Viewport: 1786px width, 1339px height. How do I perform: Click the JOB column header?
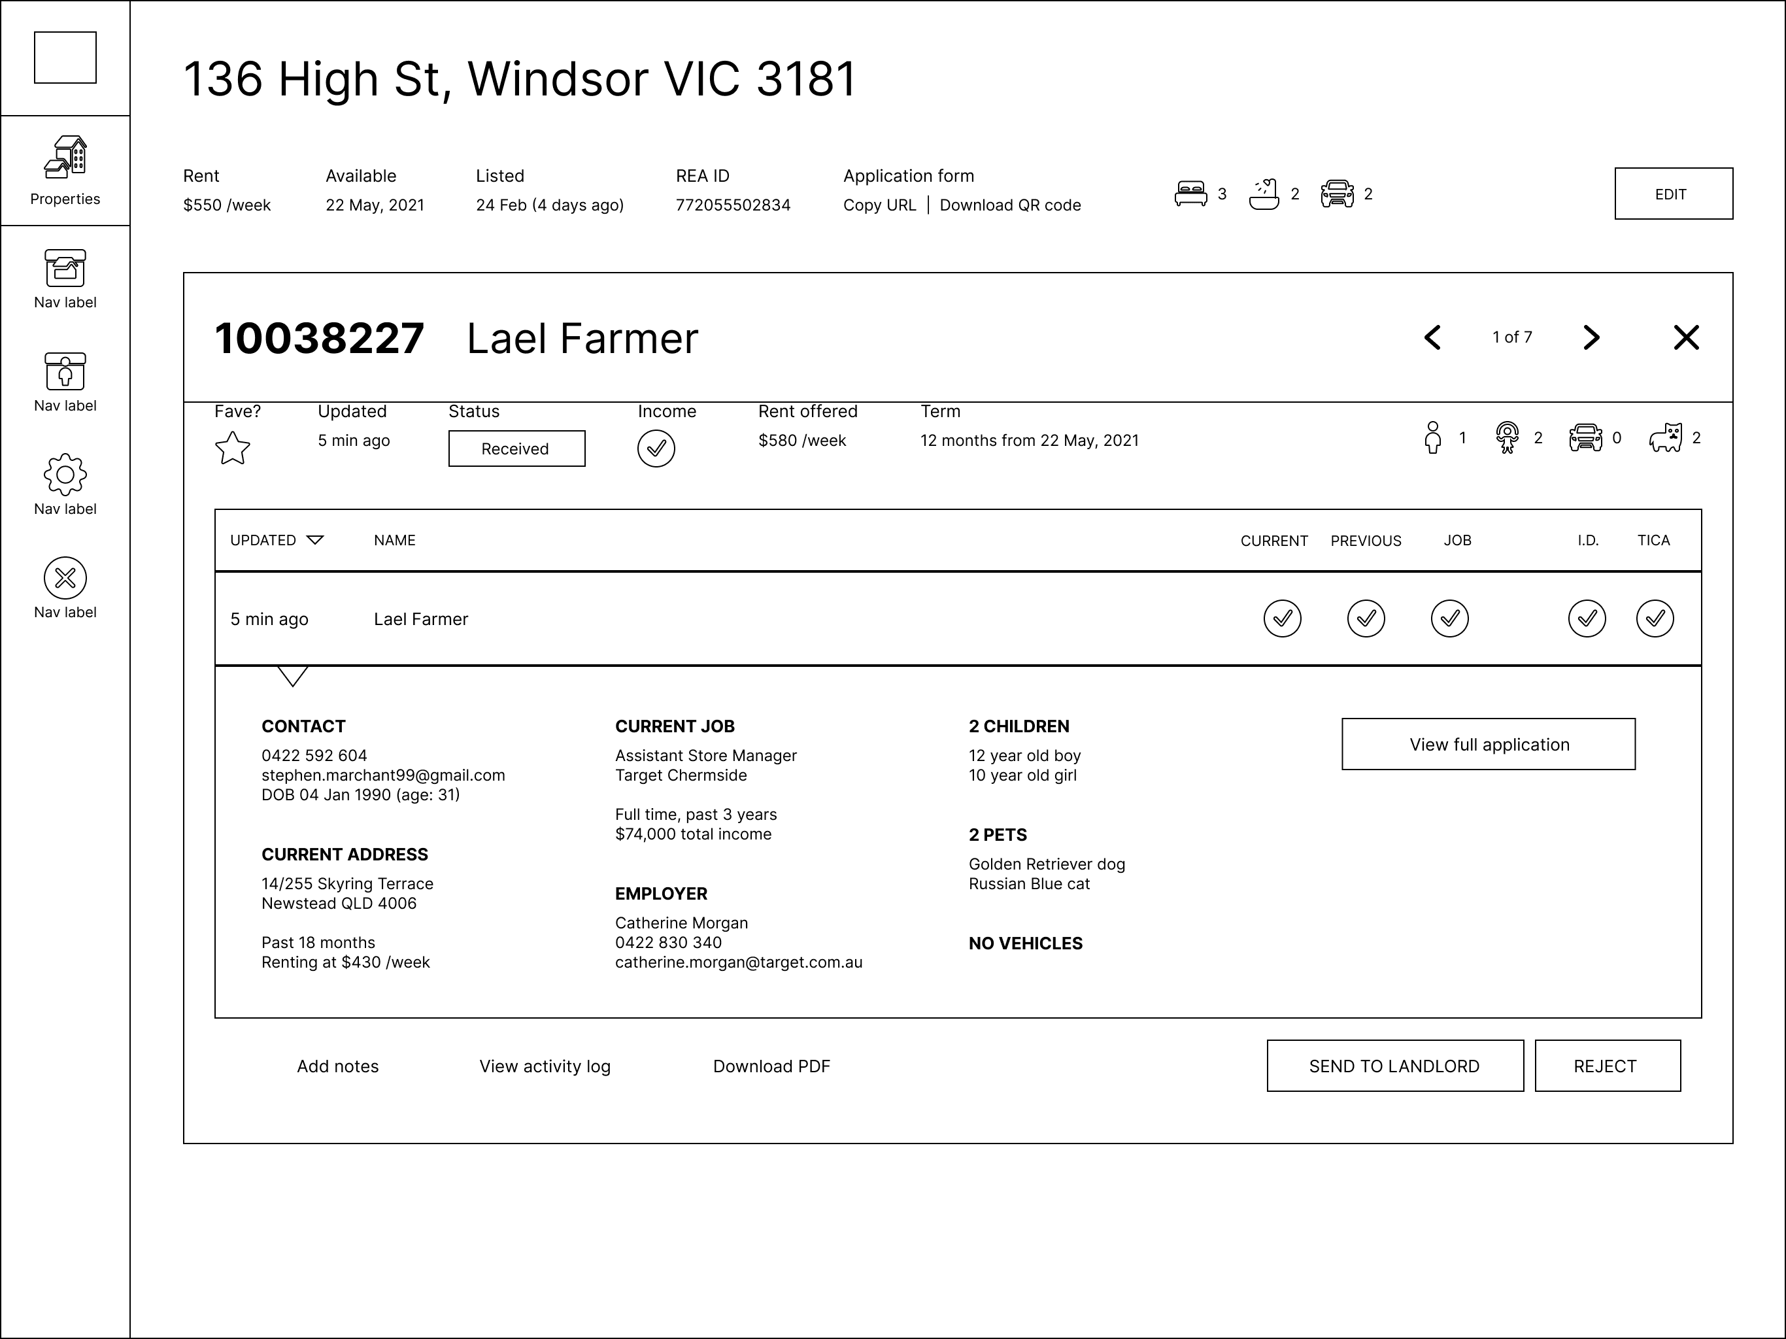[1457, 540]
